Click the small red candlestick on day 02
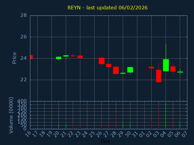Image resolution: width=194 pixels, height=145 pixels. [151, 67]
